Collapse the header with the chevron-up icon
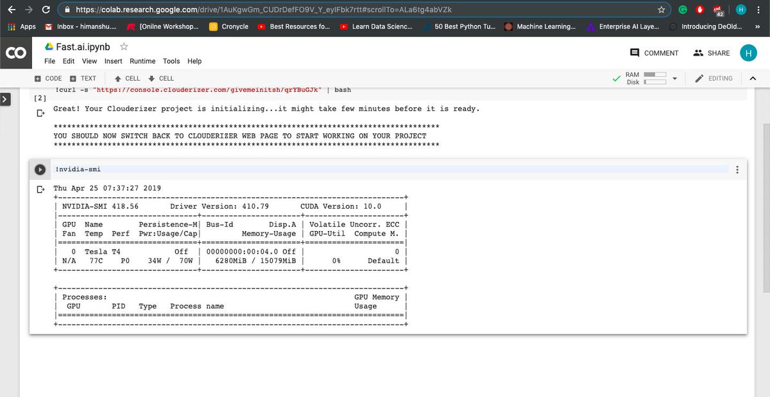Screen dimensions: 770x397 tap(753, 79)
